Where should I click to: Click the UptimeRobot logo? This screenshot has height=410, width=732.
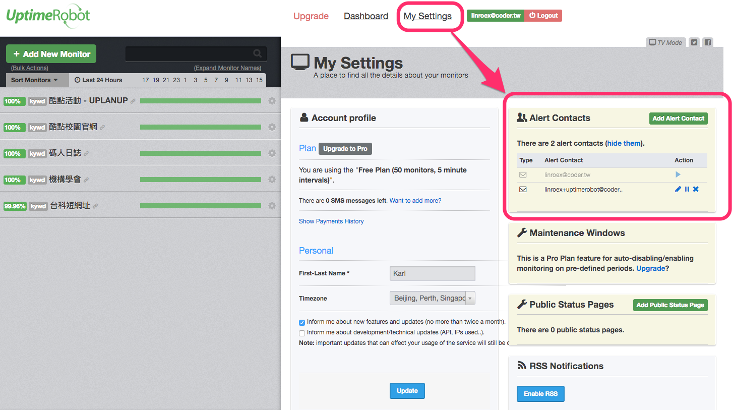[48, 15]
